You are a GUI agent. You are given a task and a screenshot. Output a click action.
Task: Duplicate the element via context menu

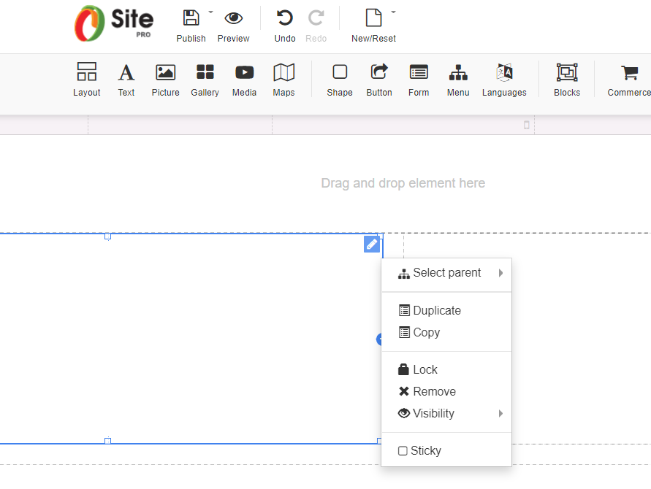(436, 310)
